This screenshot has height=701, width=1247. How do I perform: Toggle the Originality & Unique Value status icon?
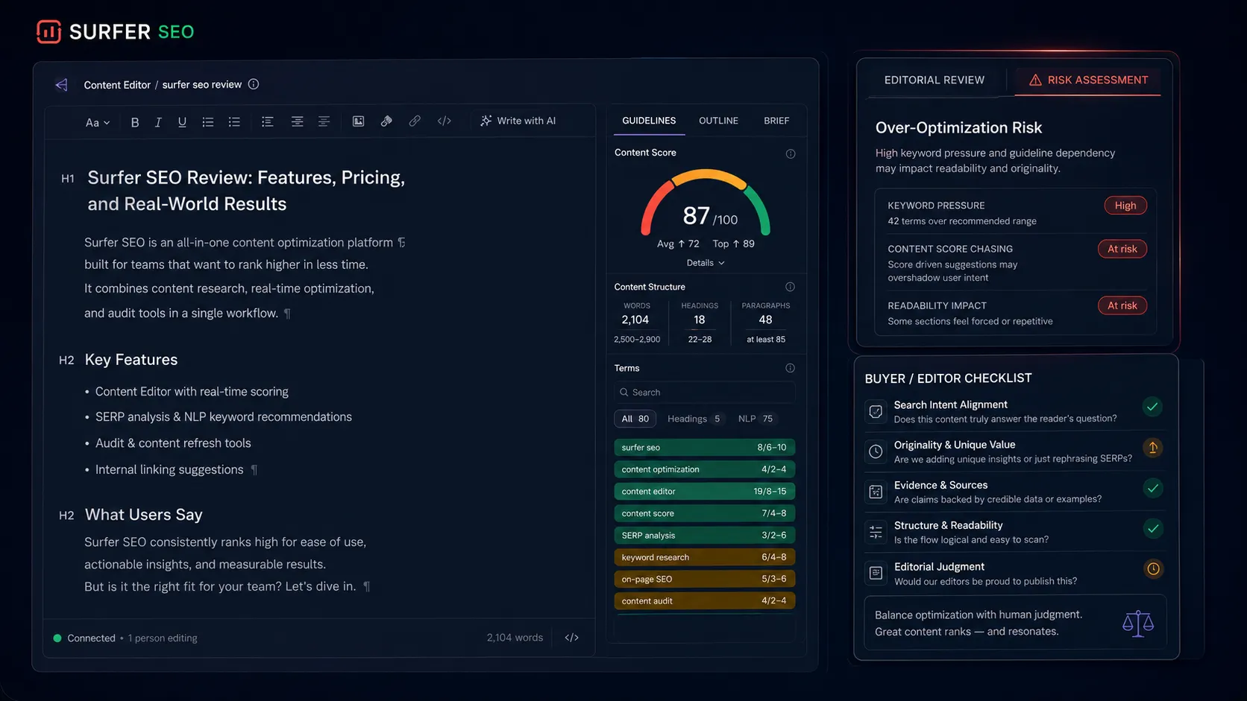tap(1152, 448)
